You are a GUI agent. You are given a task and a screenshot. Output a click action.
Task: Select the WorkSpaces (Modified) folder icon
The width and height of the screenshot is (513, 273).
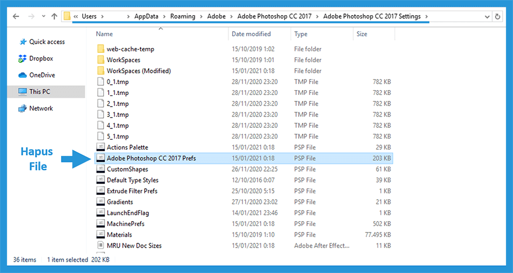(101, 71)
